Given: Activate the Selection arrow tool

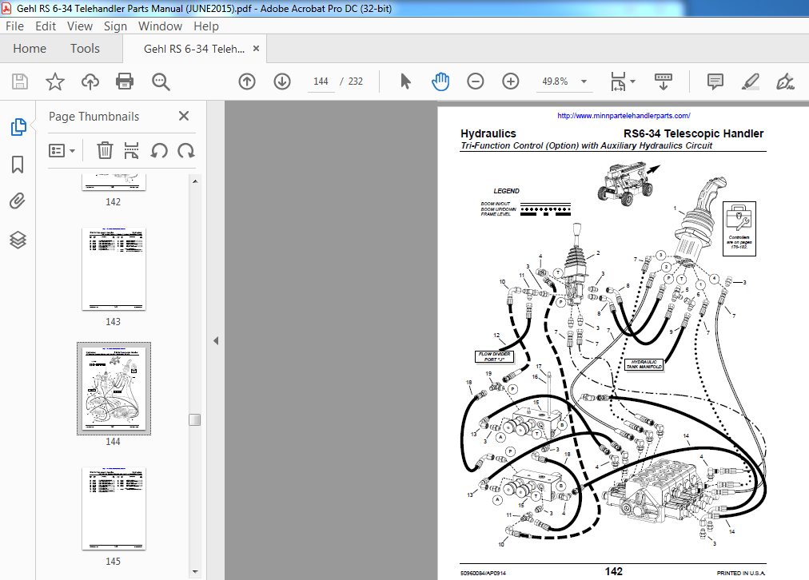Looking at the screenshot, I should 405,81.
